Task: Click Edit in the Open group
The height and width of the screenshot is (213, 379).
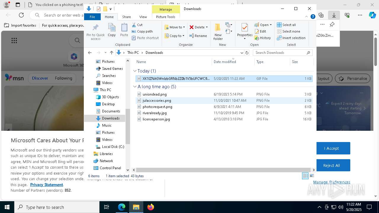Action: click(260, 31)
